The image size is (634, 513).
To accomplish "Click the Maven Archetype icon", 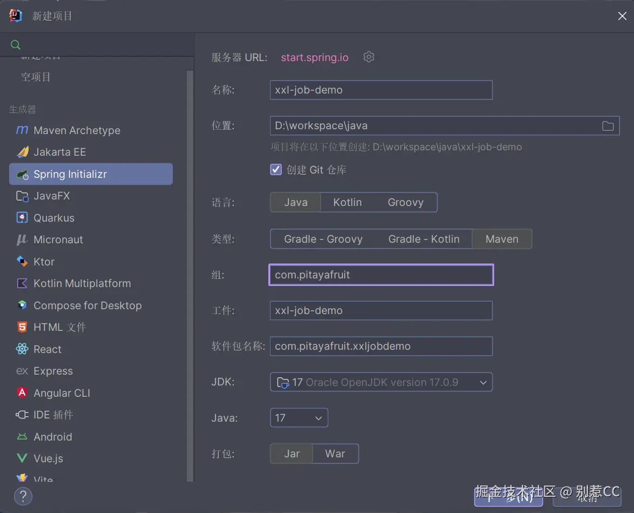I will [x=22, y=130].
